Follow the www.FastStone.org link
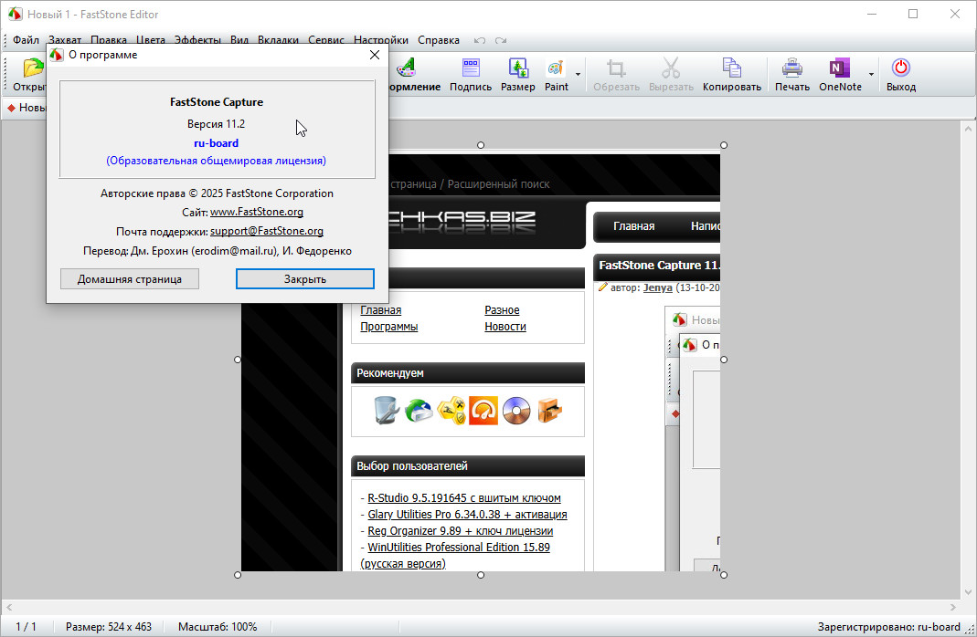 (257, 212)
